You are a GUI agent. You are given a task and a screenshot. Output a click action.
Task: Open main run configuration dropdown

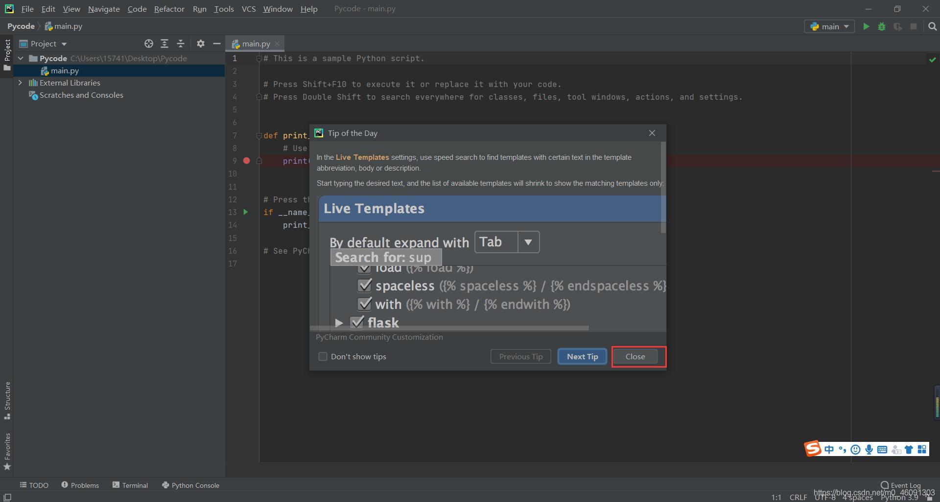[829, 26]
